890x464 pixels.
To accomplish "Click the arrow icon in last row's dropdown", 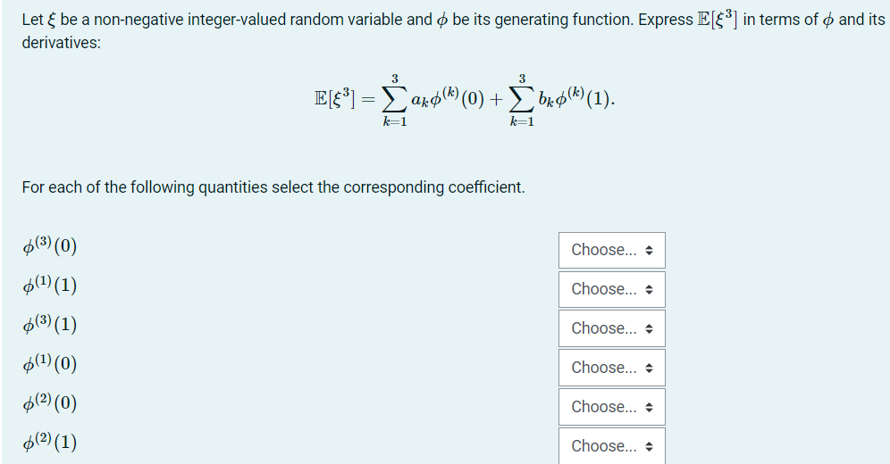I will click(650, 446).
